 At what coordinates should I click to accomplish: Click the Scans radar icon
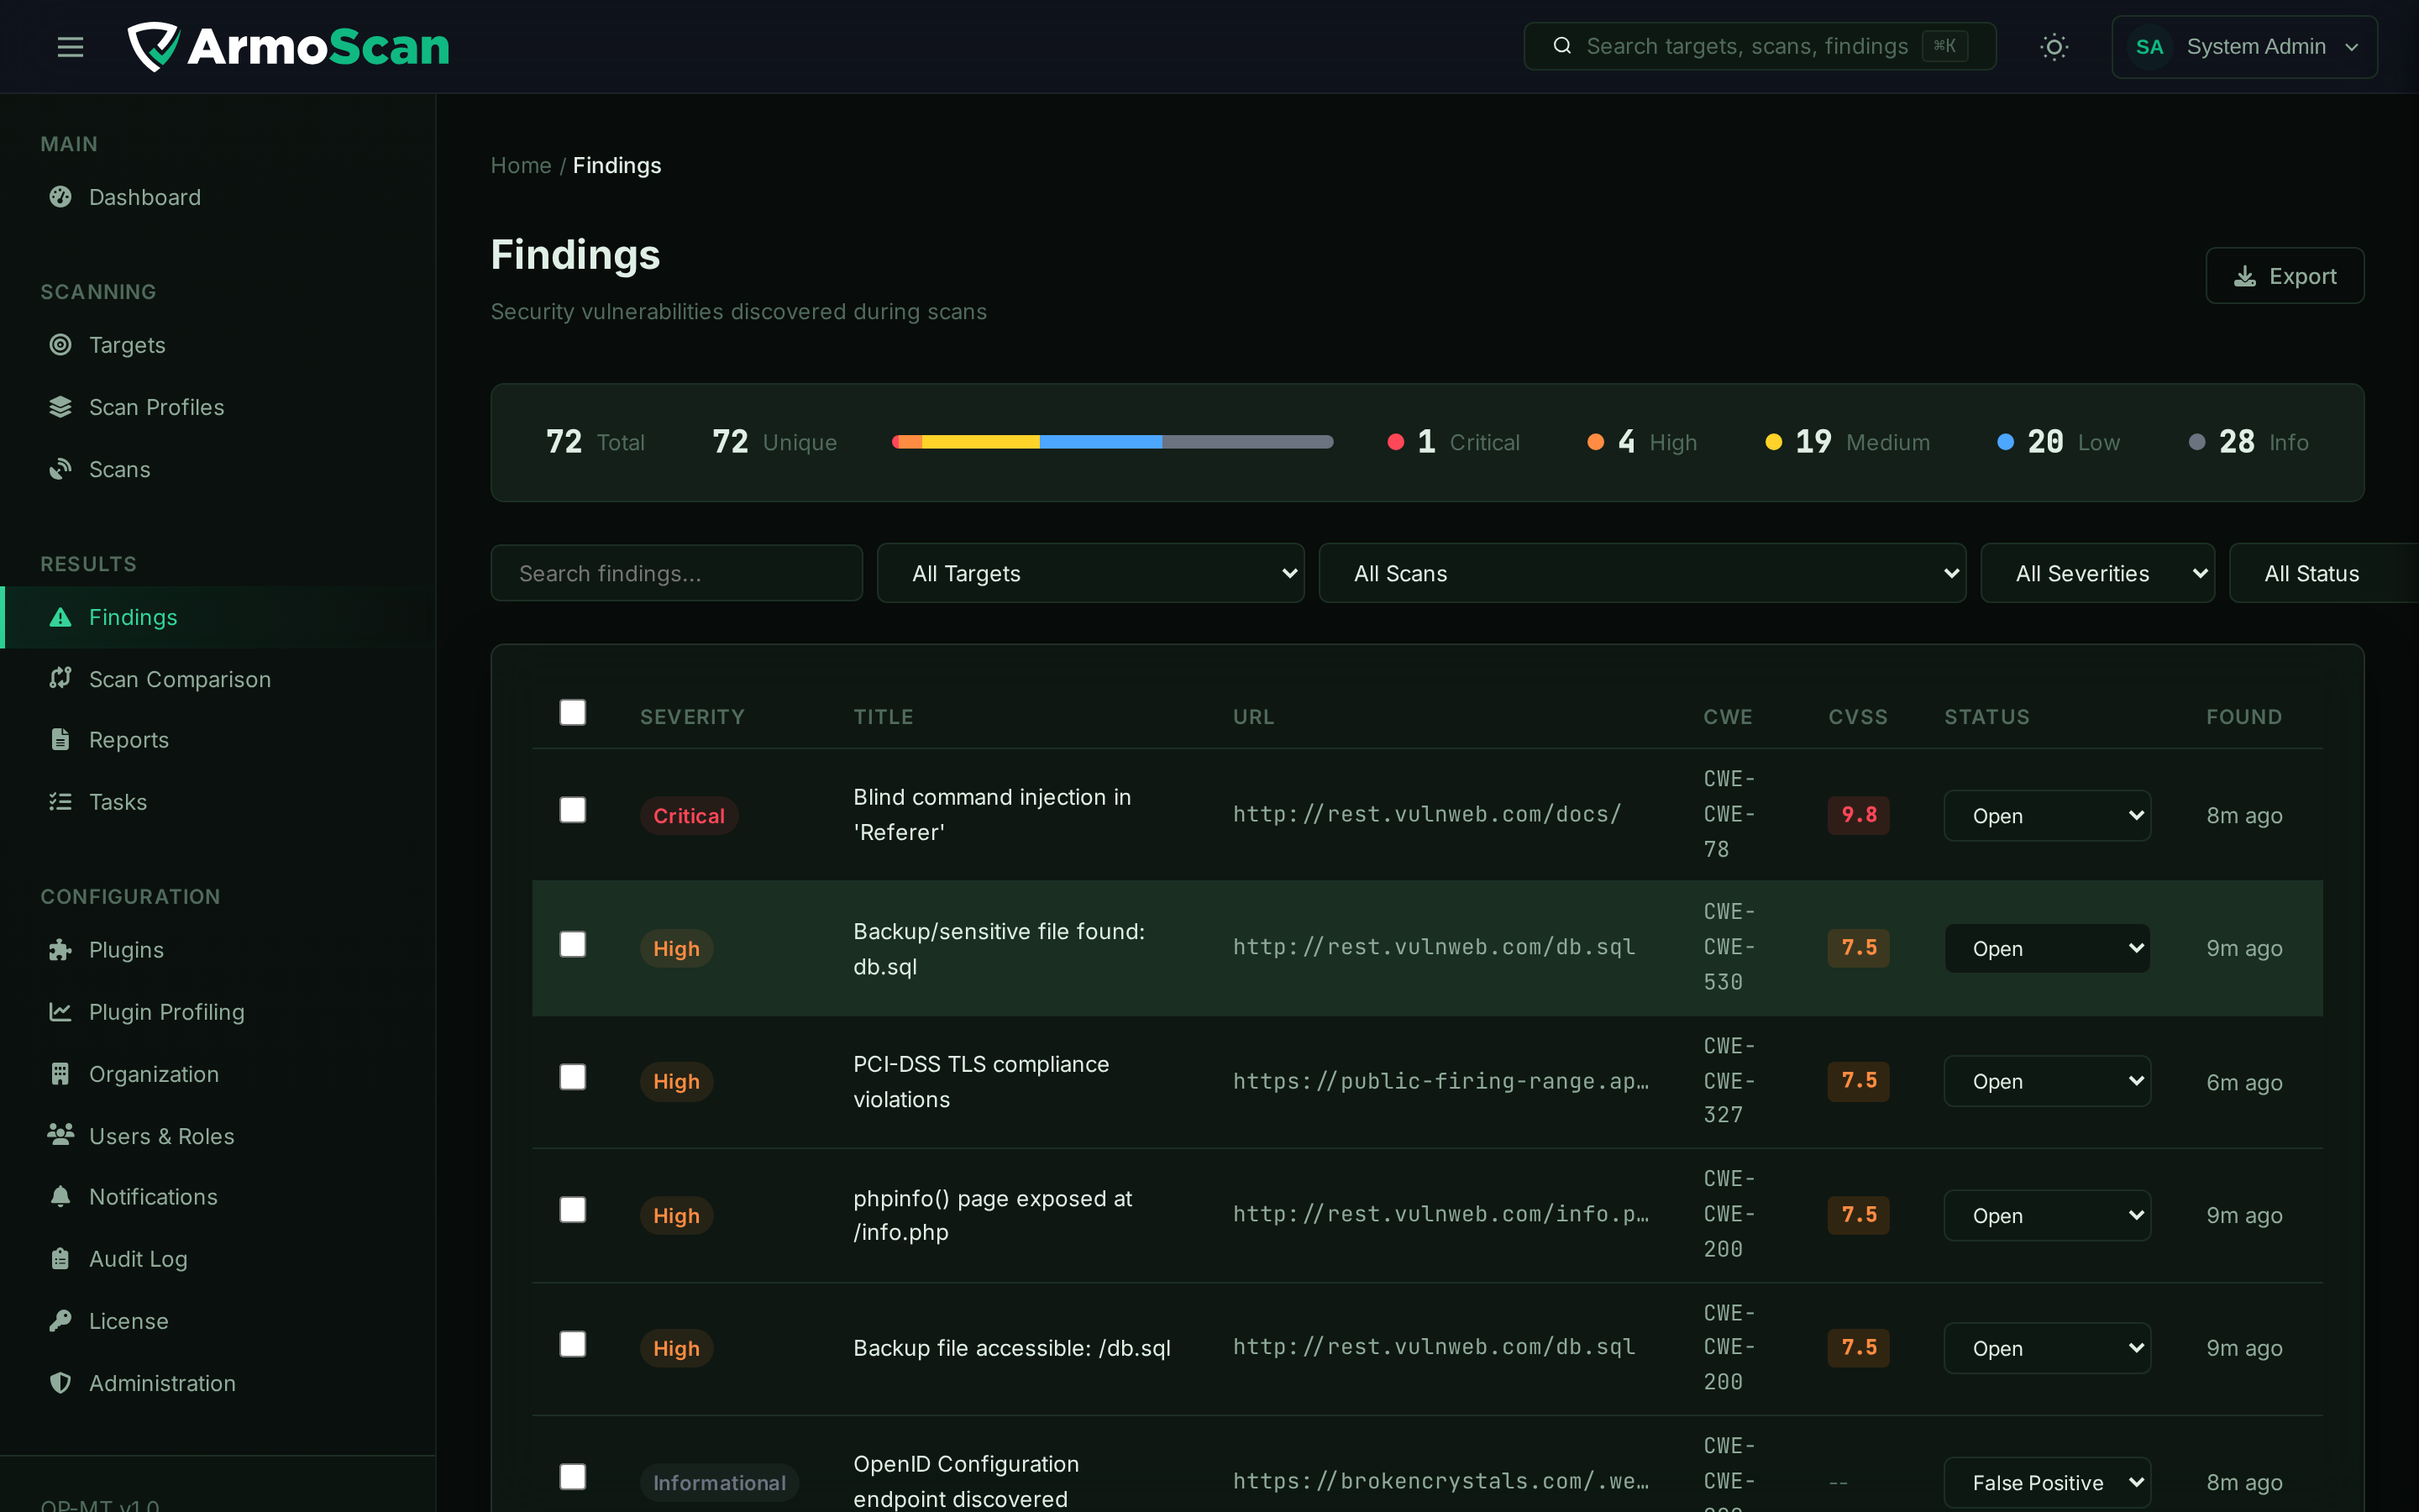pos(60,469)
